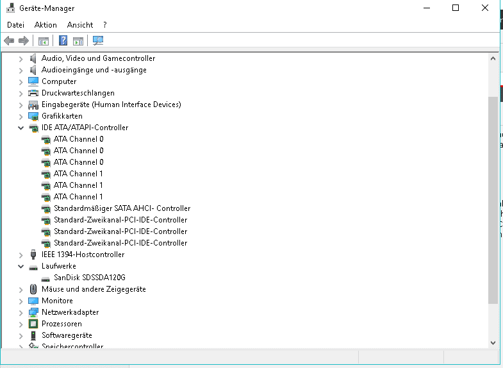Expand the Prozessoren node
Image resolution: width=503 pixels, height=368 pixels.
(21, 324)
